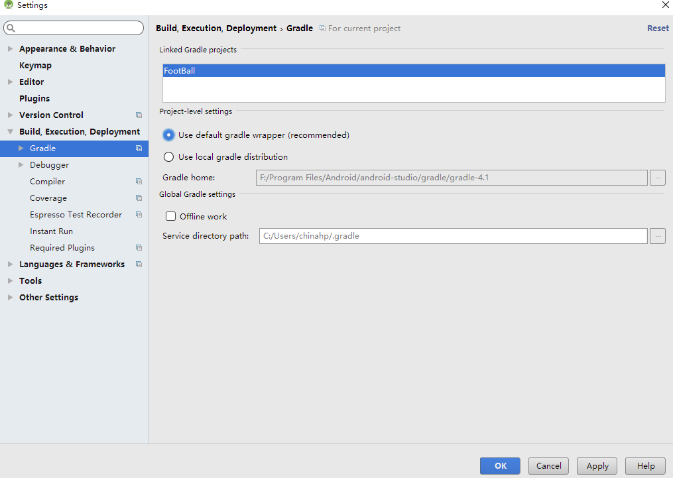The height and width of the screenshot is (478, 673).
Task: Open Compiler settings page
Action: [x=47, y=182]
